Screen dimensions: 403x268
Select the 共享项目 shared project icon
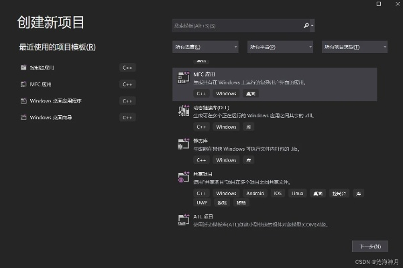coord(181,177)
